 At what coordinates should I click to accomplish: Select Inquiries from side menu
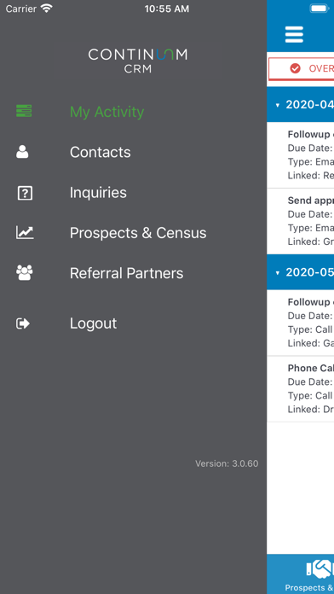pos(98,193)
